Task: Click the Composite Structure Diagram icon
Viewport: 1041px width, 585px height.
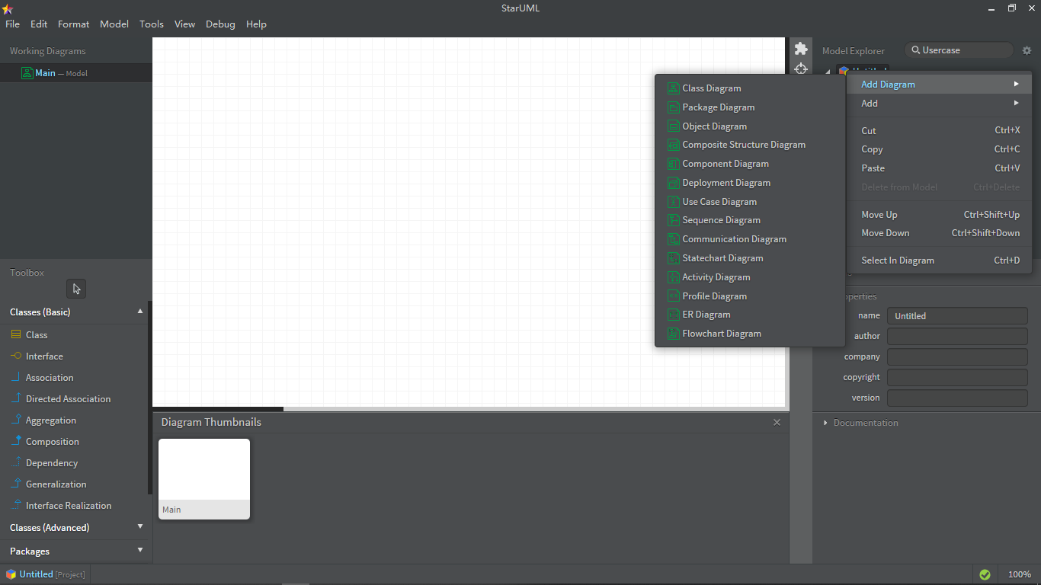Action: click(673, 145)
